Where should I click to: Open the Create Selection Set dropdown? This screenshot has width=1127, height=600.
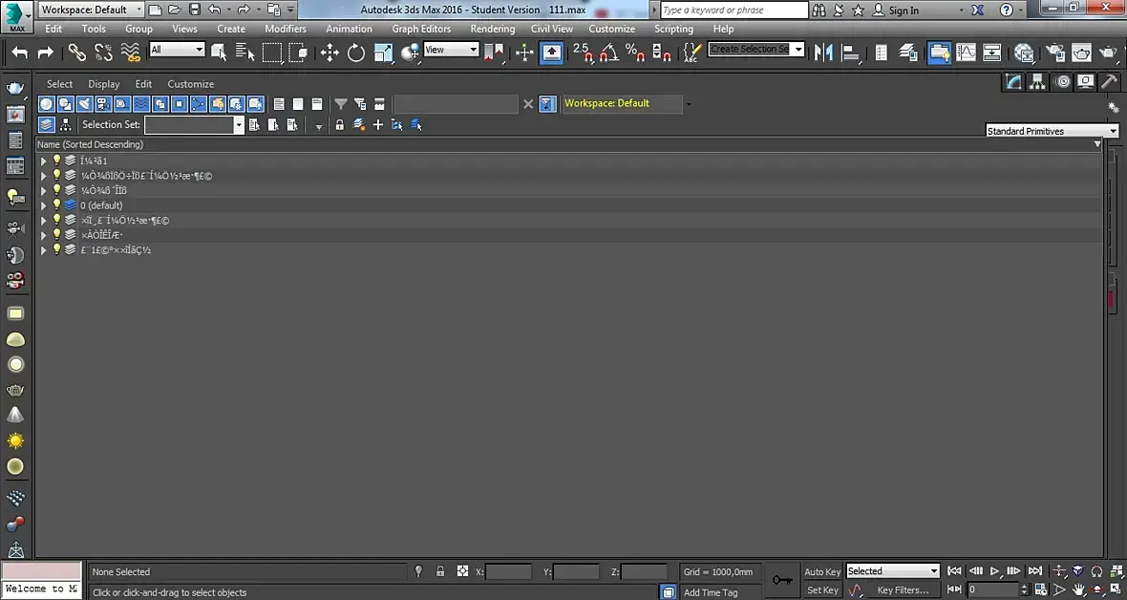coord(755,49)
